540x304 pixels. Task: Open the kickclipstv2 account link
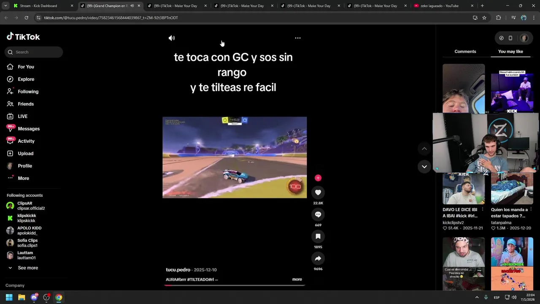[x=453, y=223]
